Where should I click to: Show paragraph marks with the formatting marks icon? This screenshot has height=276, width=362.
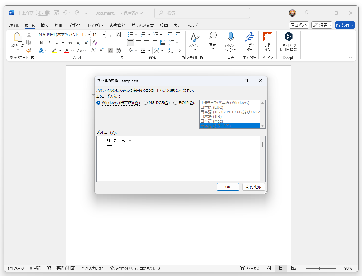pos(179,51)
